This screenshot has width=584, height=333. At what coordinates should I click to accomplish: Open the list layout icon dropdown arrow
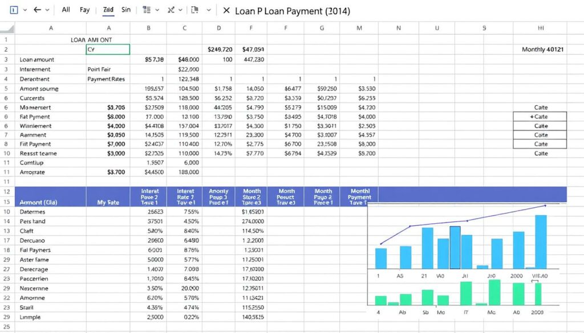[x=157, y=10]
